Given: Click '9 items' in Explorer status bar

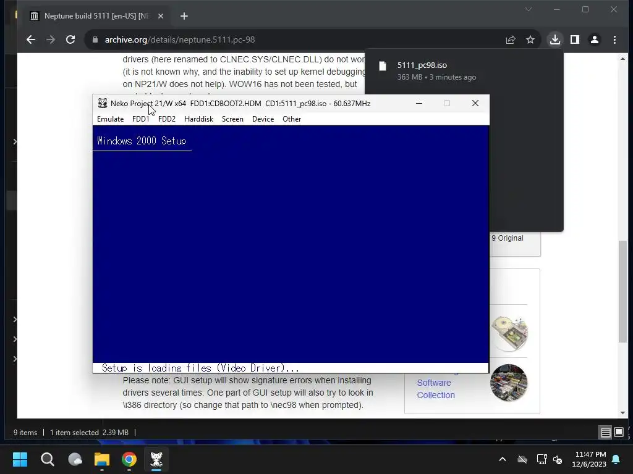Looking at the screenshot, I should [25, 433].
